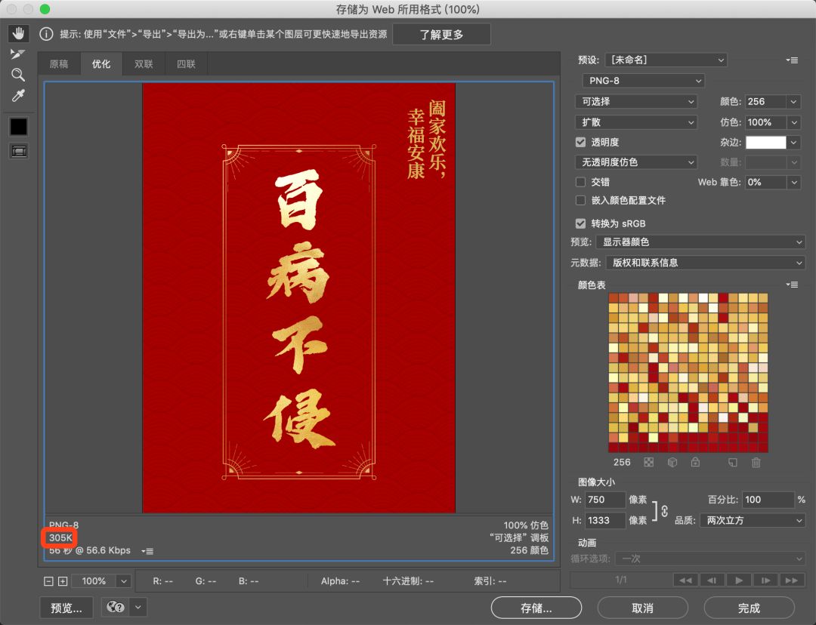The image size is (816, 625).
Task: Select the Slice Select tool
Action: (x=18, y=54)
